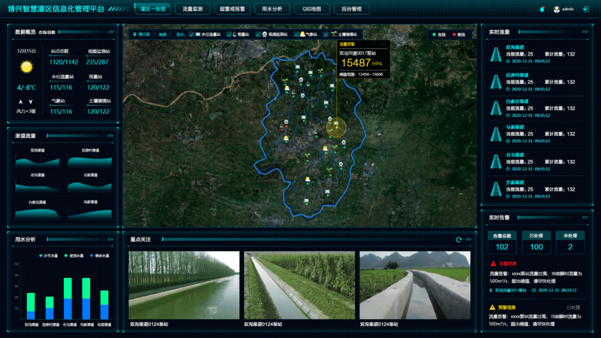The image size is (601, 338).
Task: Open the notification bell alerts
Action: (x=543, y=9)
